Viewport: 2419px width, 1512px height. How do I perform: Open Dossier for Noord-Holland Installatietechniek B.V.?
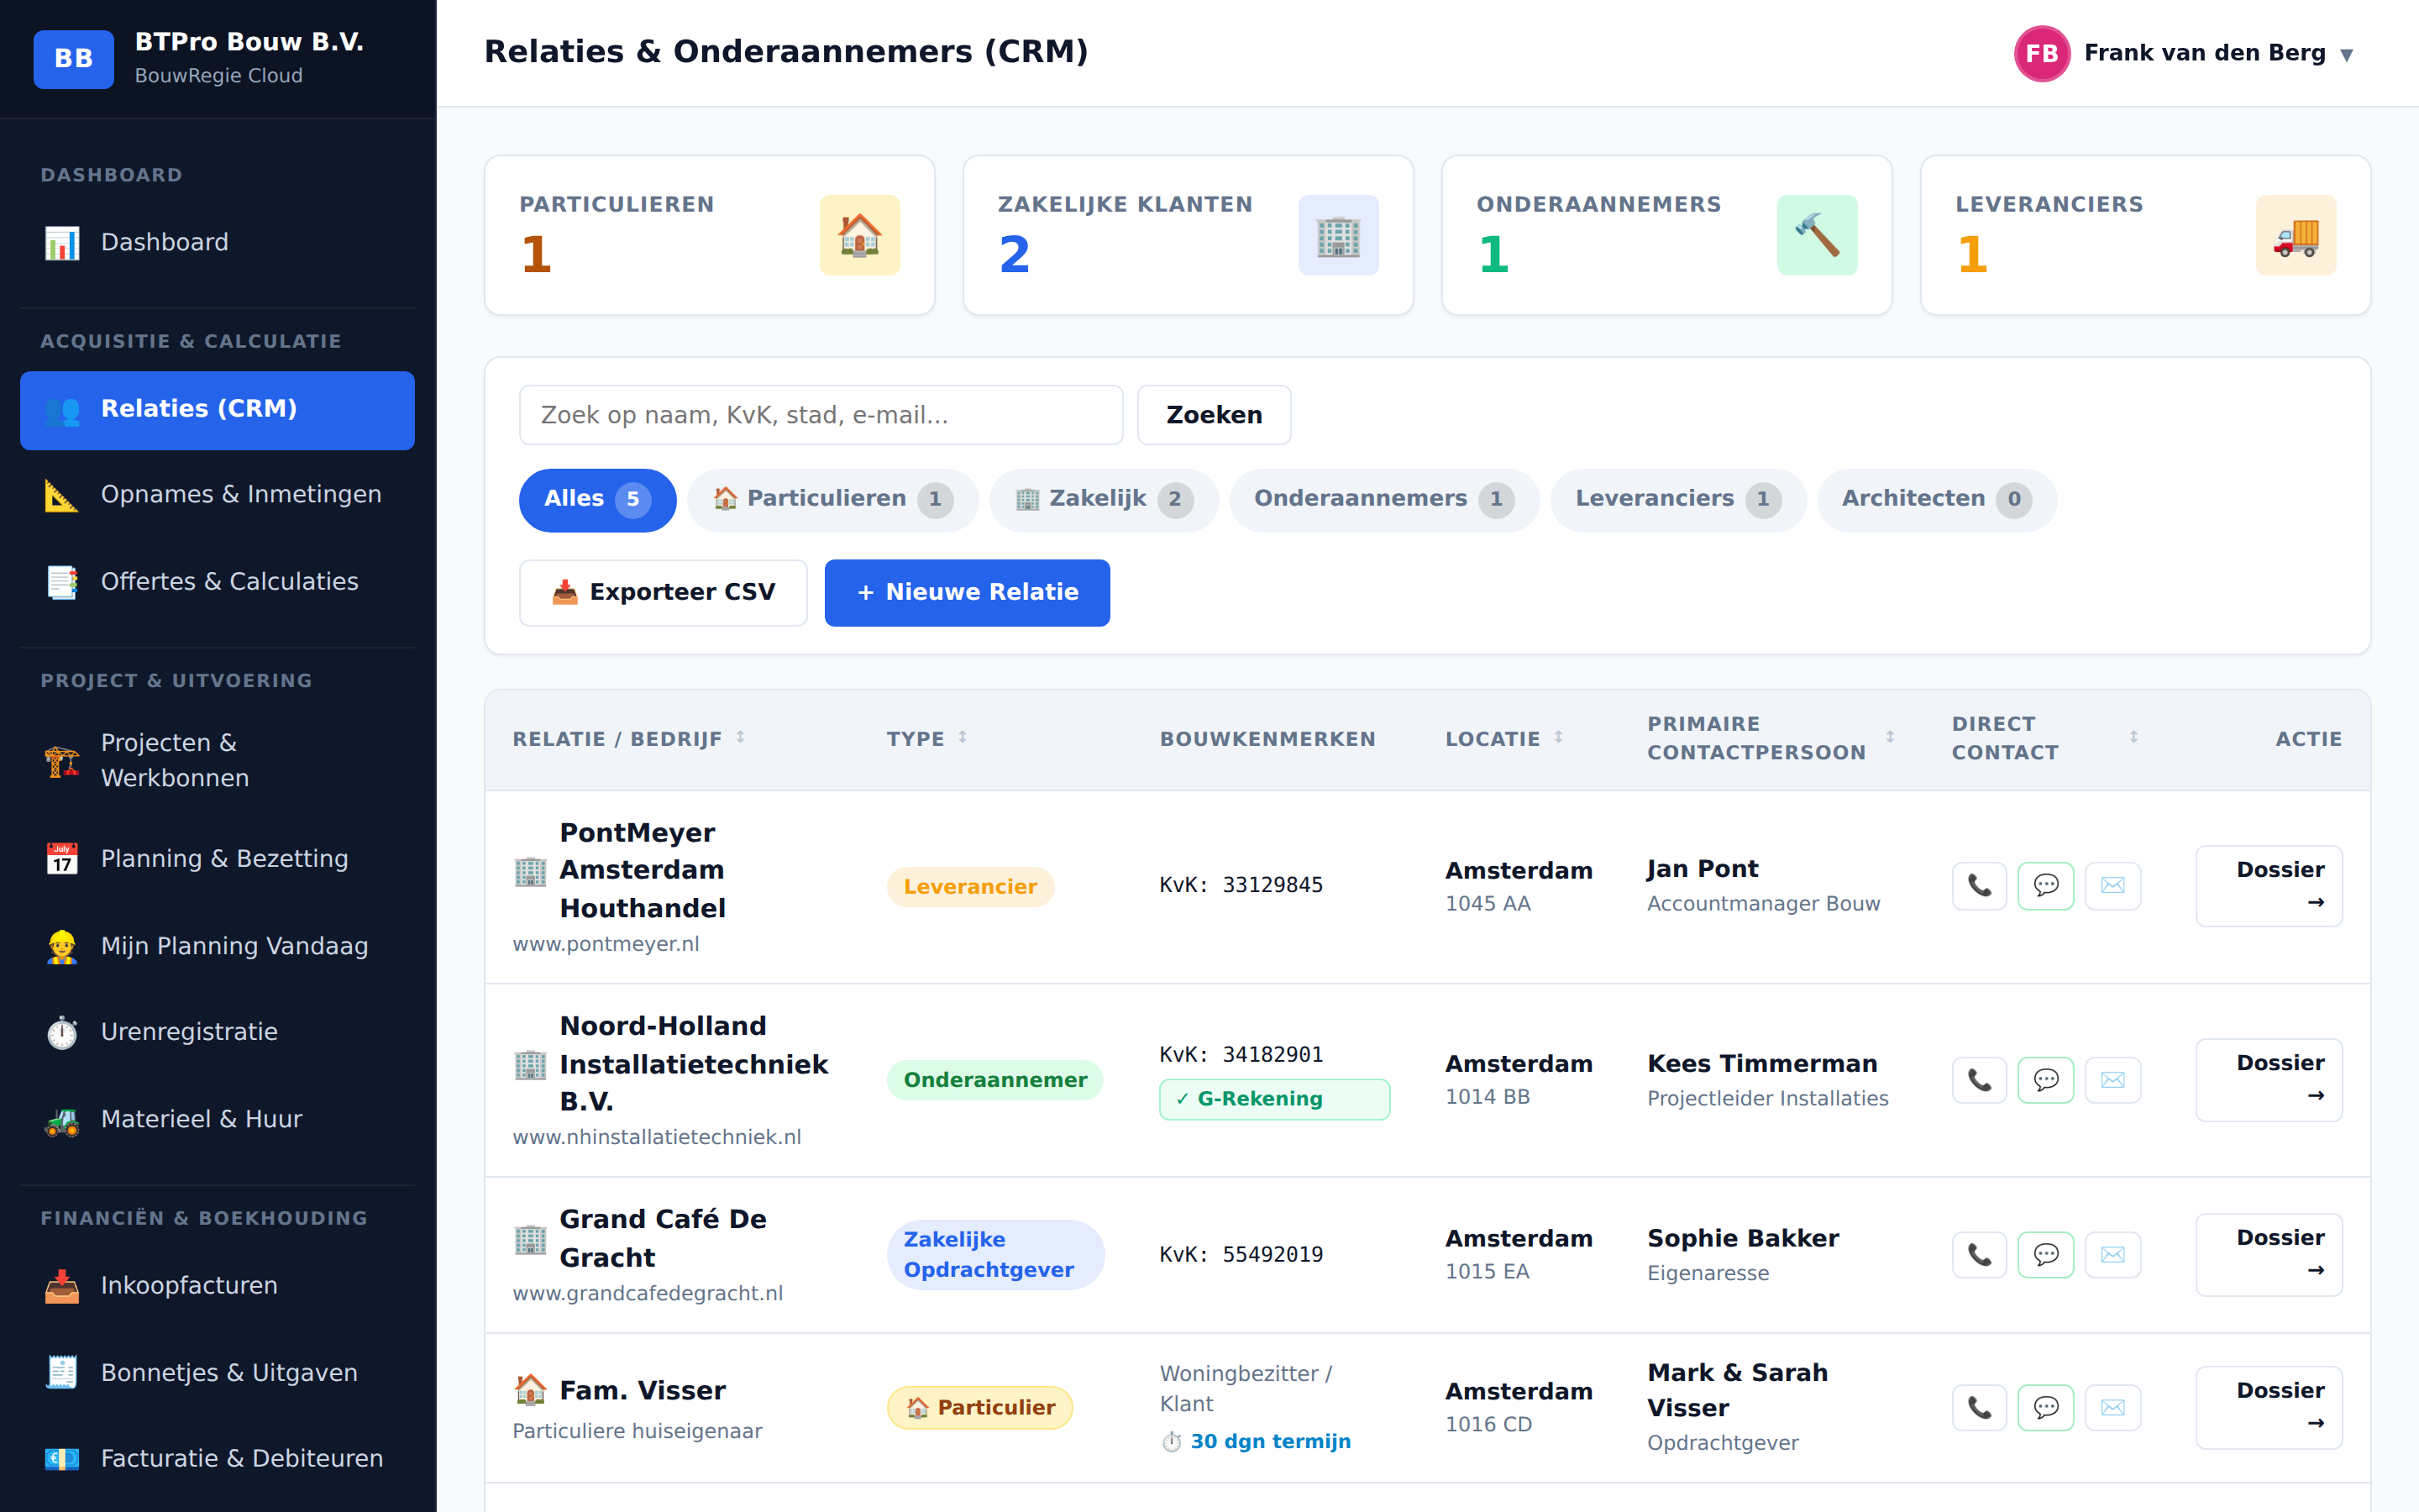(2268, 1080)
